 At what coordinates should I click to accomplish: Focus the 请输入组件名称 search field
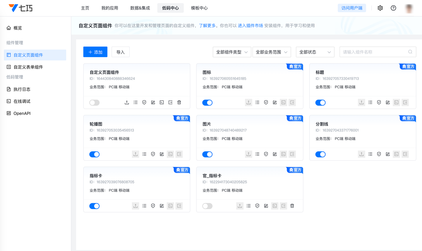pos(374,52)
